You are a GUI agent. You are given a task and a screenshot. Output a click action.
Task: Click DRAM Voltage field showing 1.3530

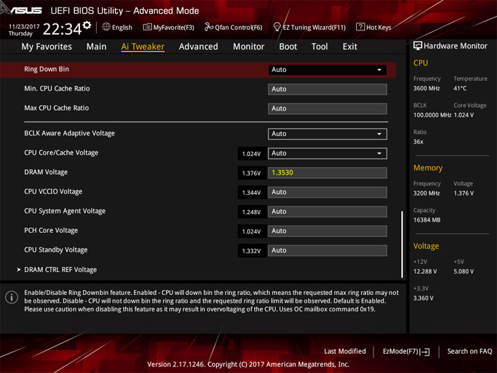point(327,173)
